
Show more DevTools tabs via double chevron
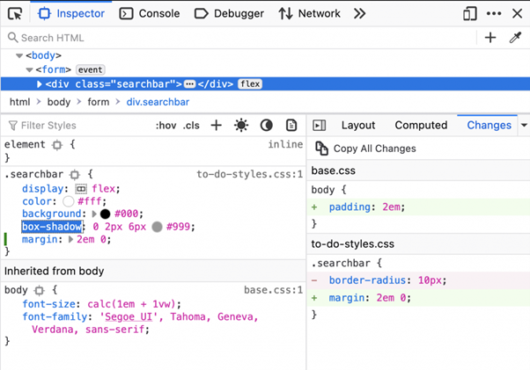tap(359, 13)
